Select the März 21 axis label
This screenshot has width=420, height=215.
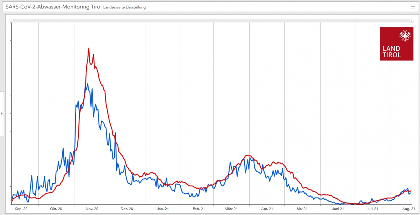click(x=231, y=209)
